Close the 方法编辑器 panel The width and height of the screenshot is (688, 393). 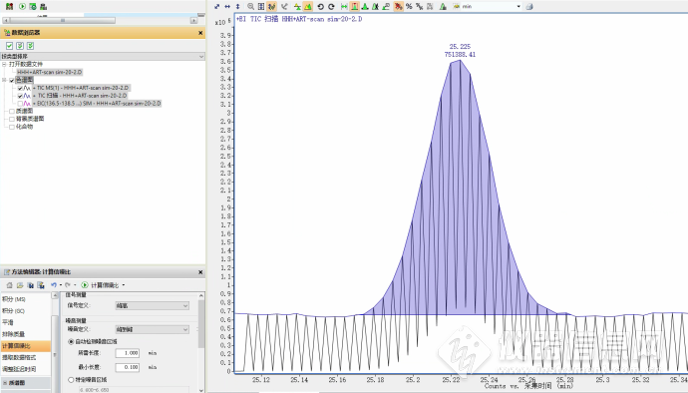(x=200, y=272)
